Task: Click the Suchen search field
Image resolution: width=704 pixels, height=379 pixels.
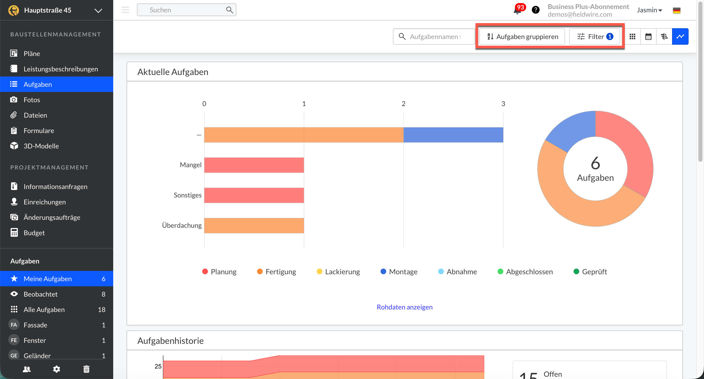Action: click(x=183, y=10)
